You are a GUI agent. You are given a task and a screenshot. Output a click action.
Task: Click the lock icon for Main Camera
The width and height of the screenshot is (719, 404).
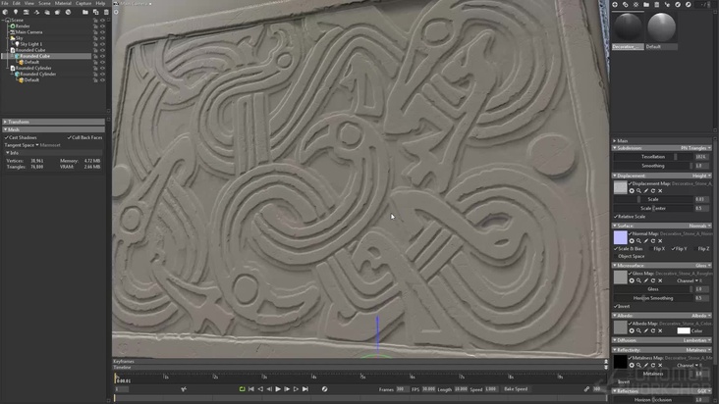click(x=96, y=32)
